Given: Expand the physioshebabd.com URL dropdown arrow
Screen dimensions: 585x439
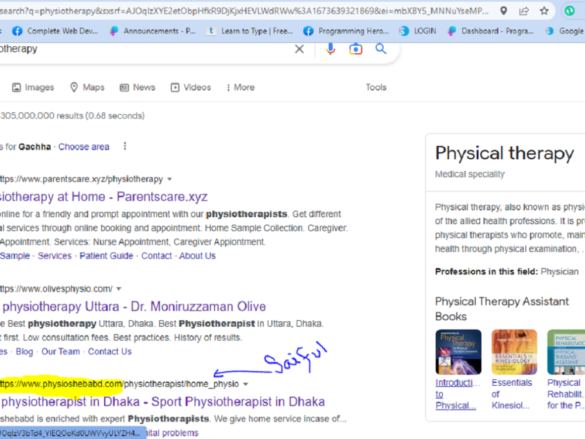Looking at the screenshot, I should point(246,384).
